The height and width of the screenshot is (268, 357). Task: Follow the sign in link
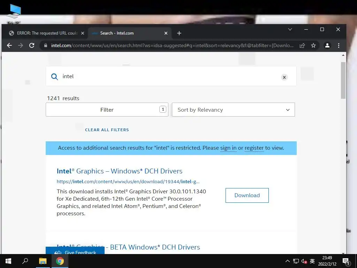pyautogui.click(x=228, y=148)
